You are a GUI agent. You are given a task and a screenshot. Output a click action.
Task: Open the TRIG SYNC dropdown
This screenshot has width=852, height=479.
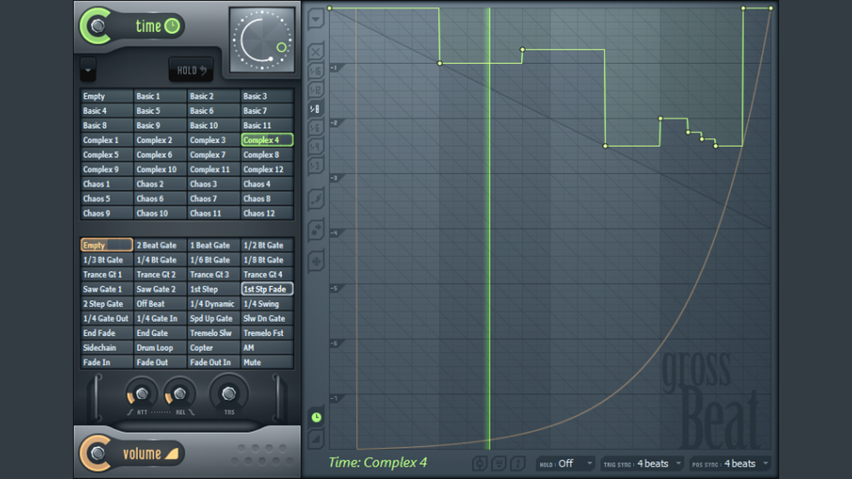coord(642,464)
